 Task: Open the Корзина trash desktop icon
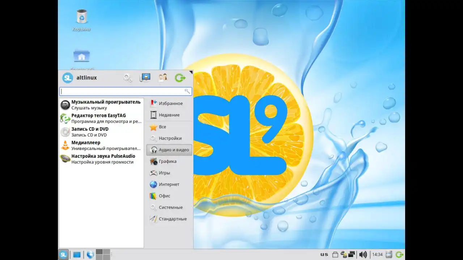(x=81, y=20)
